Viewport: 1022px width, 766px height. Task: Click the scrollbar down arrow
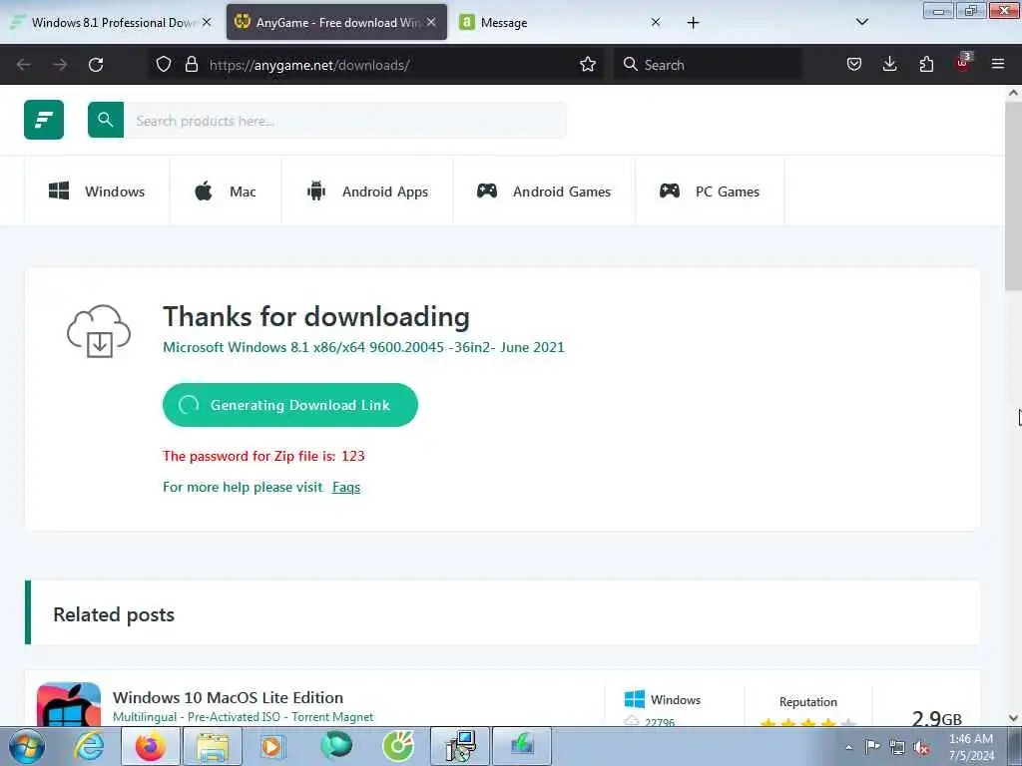(1013, 718)
